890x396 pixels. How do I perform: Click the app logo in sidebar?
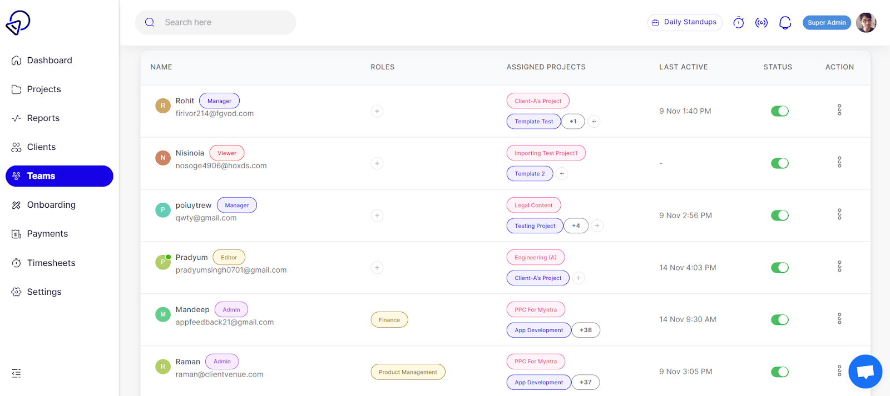click(18, 23)
